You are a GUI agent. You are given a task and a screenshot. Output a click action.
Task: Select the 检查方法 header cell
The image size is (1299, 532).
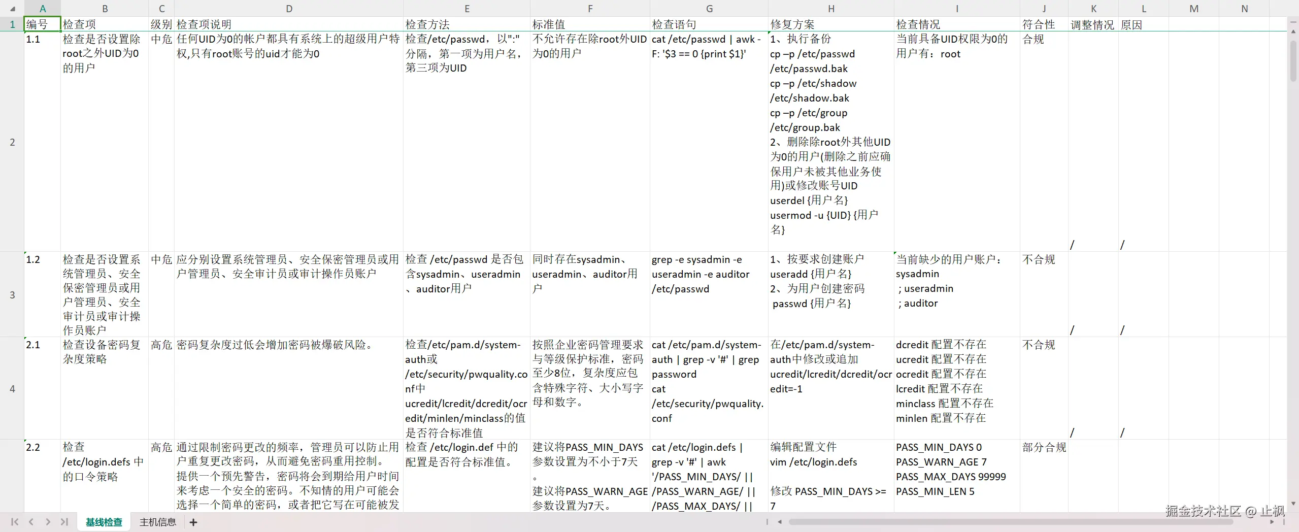[x=467, y=24]
